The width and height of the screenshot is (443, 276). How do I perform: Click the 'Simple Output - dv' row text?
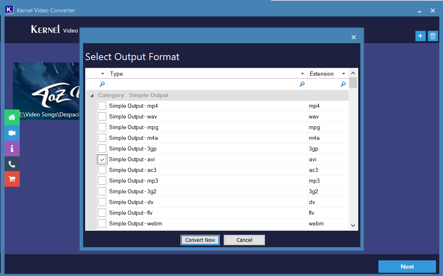point(131,202)
